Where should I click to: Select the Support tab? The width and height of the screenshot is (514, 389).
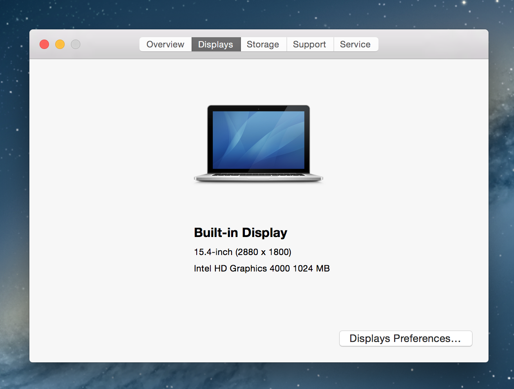coord(309,44)
